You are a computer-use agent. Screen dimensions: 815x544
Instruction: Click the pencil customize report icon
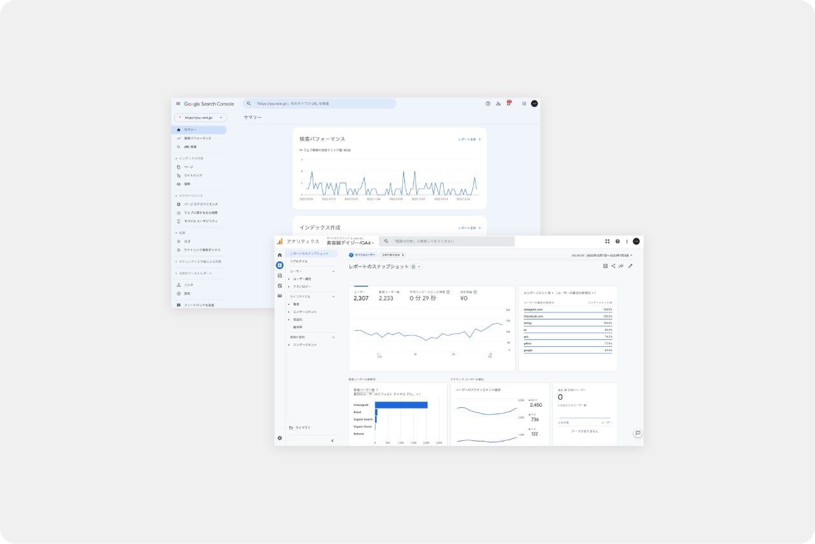(x=630, y=266)
